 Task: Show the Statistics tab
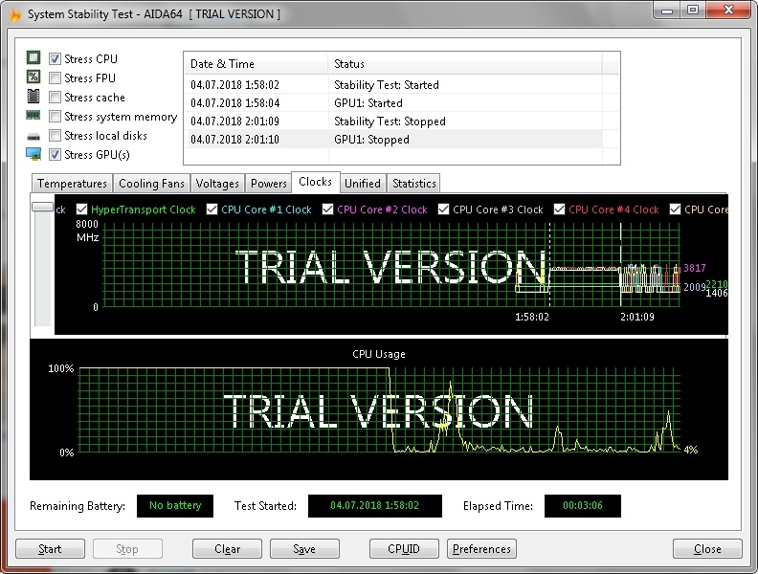tap(413, 184)
